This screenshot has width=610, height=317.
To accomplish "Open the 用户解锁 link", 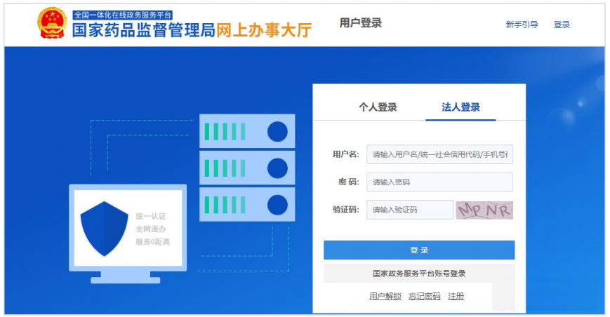I will coord(385,296).
